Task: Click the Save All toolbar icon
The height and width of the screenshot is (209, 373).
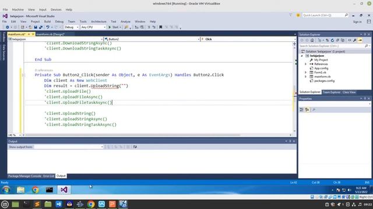Action: point(41,27)
